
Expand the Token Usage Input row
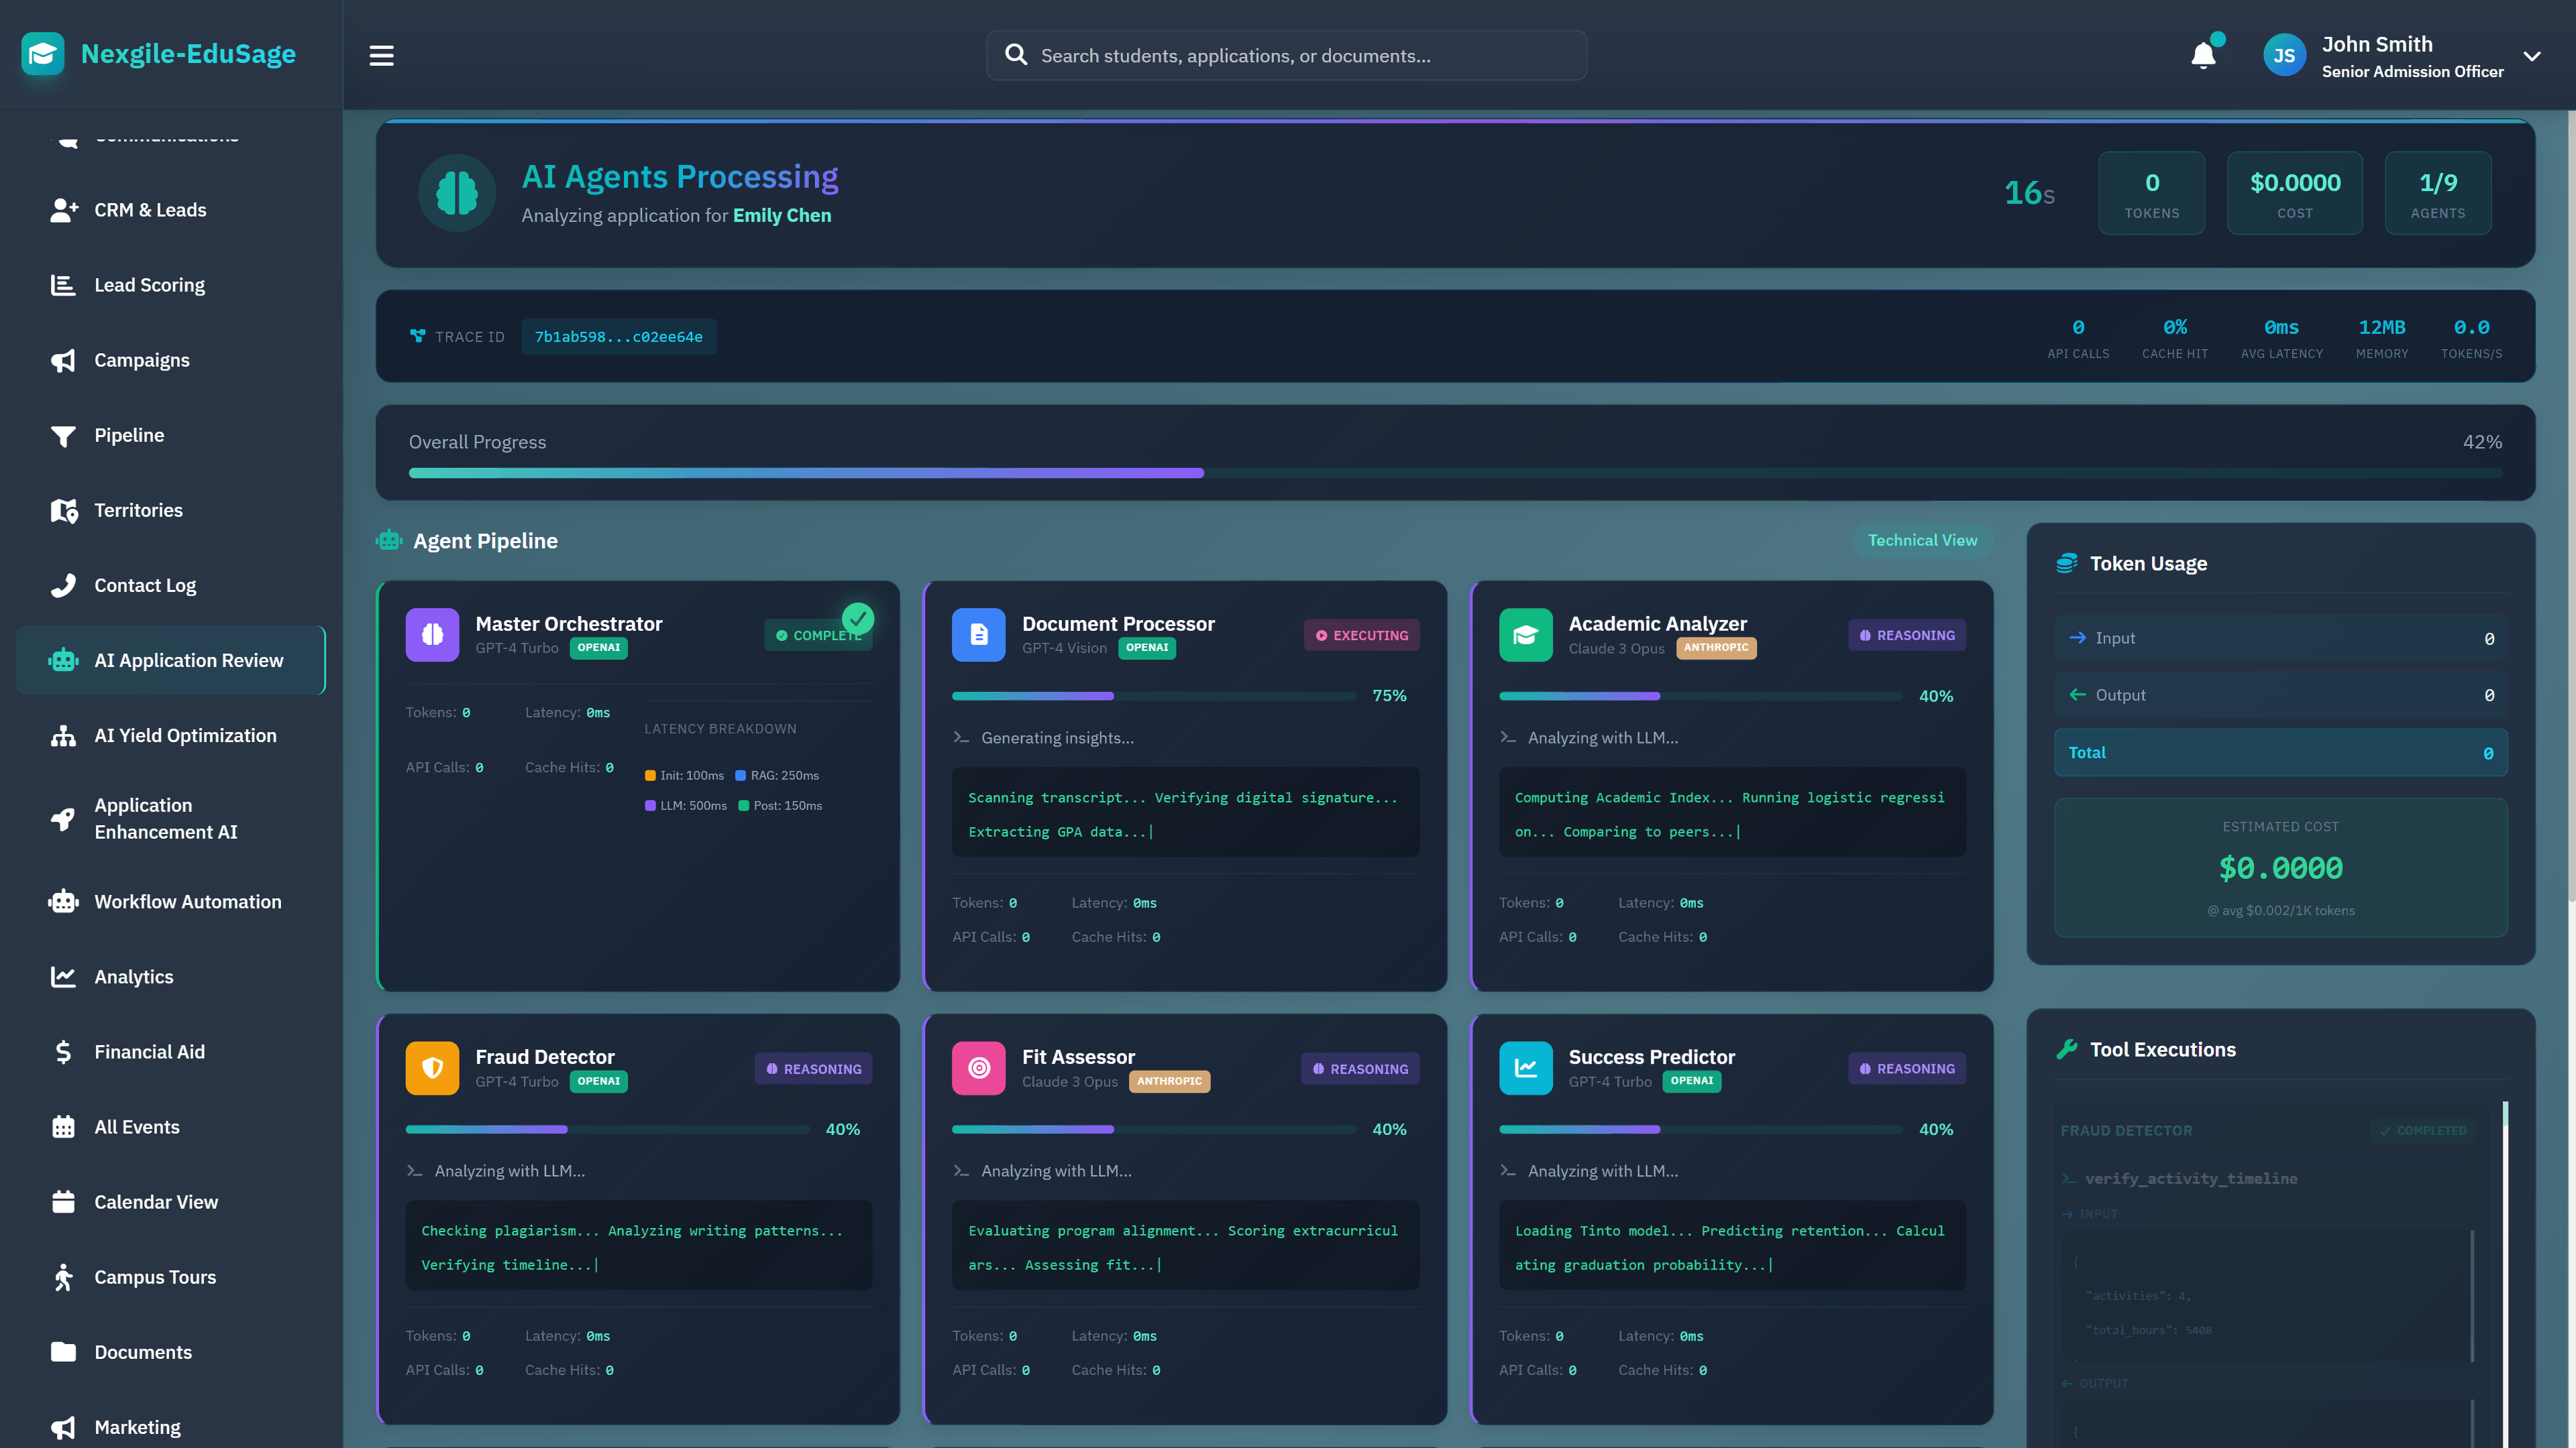click(x=2280, y=638)
